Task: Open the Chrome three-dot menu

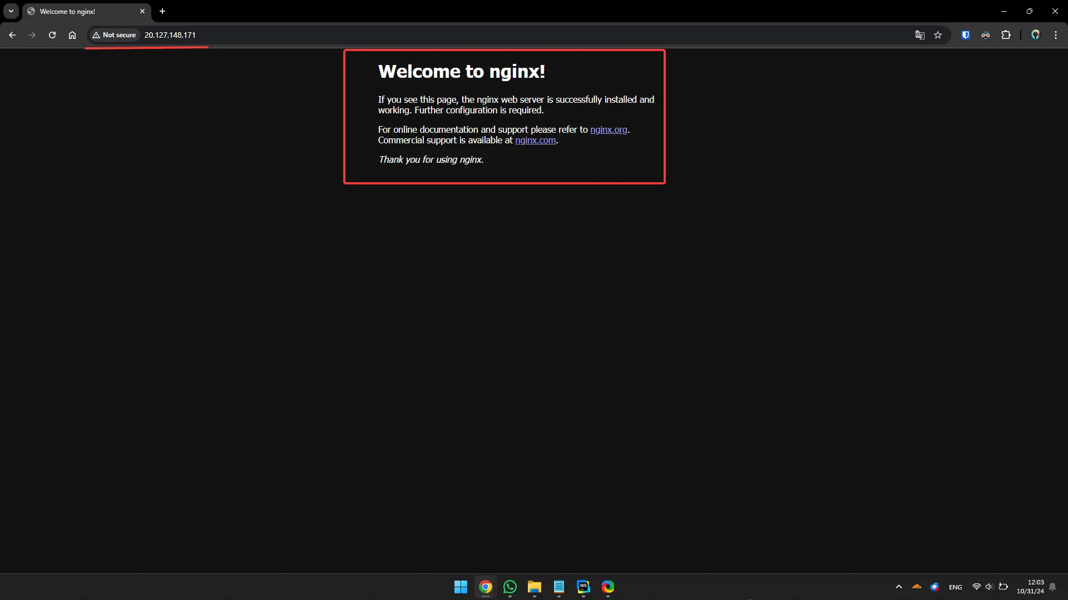Action: [x=1056, y=35]
